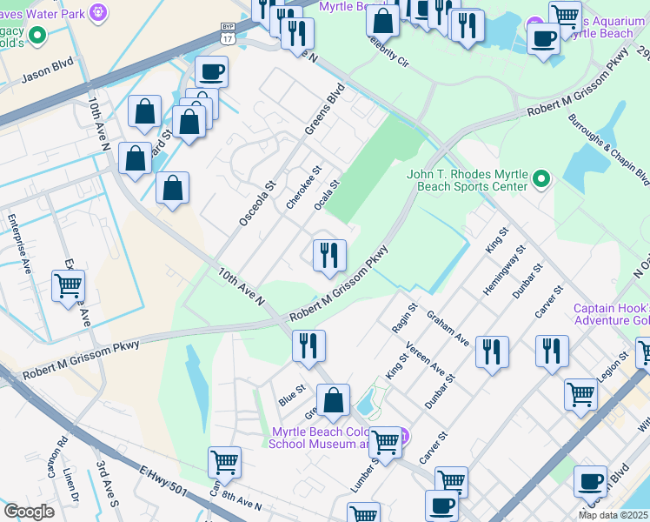Click the Burroughs & Chapin Blvd label
This screenshot has height=522, width=650.
[x=608, y=150]
